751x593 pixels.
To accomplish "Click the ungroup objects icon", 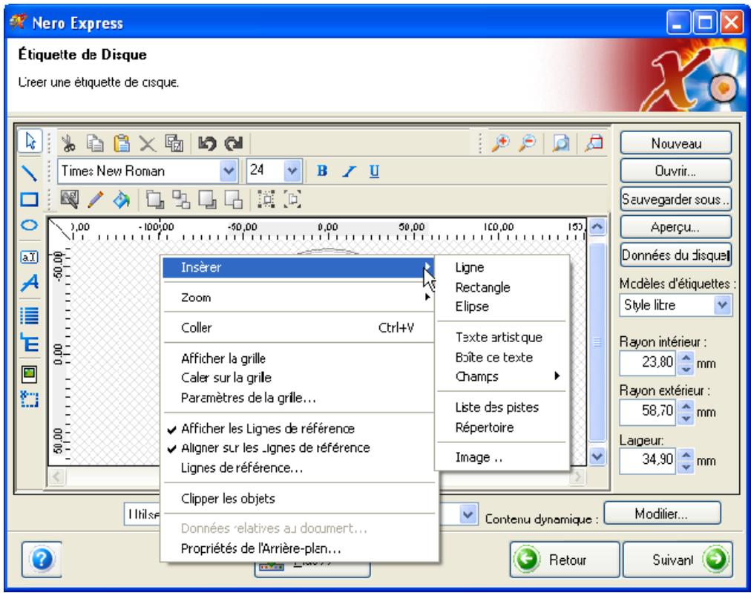I will 292,199.
